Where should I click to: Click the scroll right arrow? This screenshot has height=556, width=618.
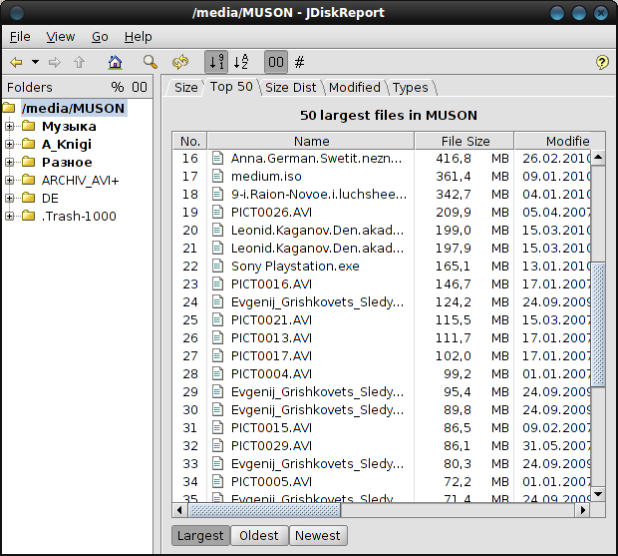point(583,510)
